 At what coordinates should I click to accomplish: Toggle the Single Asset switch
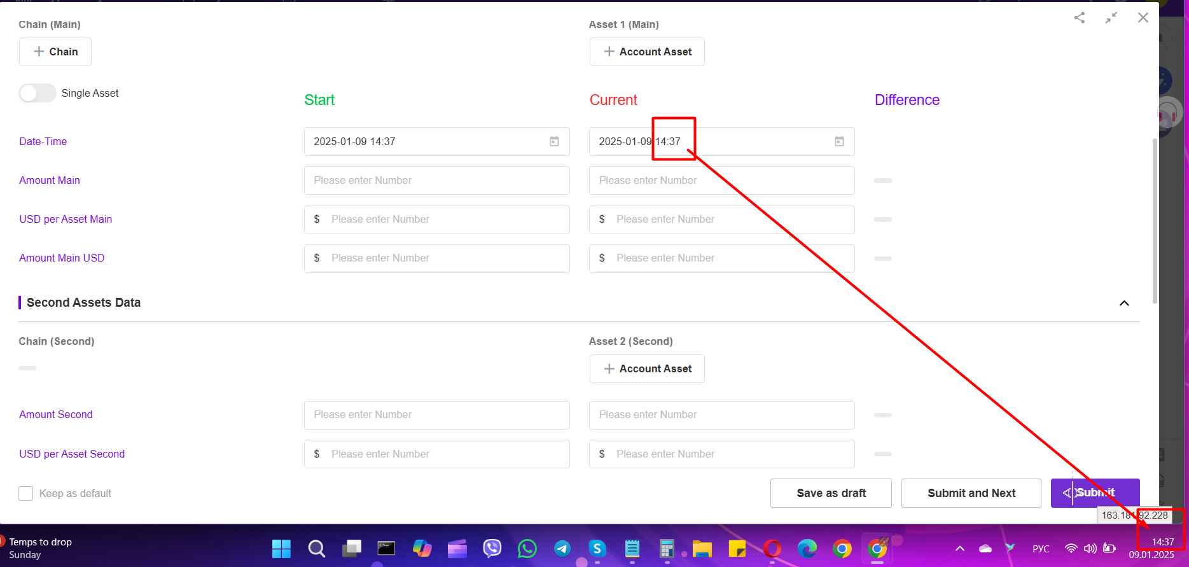[x=38, y=93]
